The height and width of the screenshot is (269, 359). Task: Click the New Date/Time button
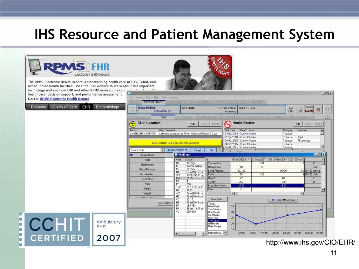coord(165,203)
